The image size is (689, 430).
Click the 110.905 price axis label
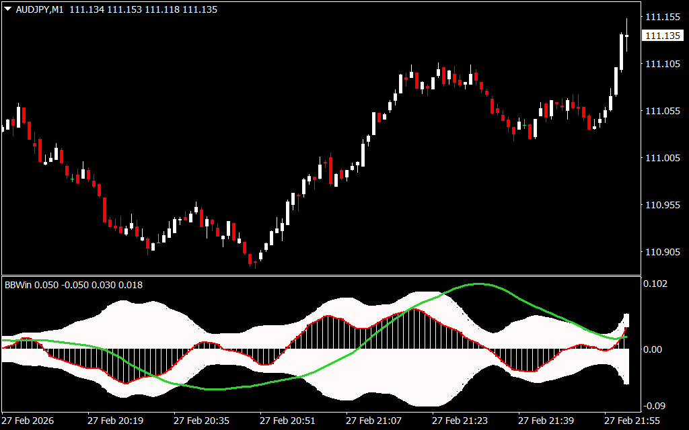(x=662, y=252)
